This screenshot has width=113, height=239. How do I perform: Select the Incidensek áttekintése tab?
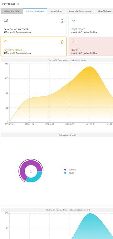coord(35,11)
